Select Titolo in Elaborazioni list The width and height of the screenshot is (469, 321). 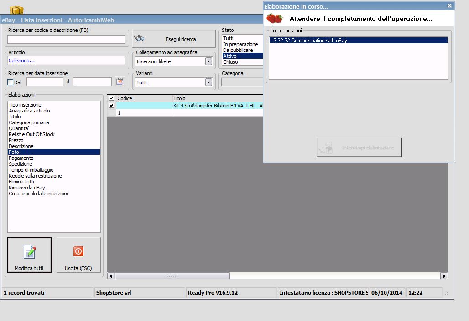pos(54,117)
